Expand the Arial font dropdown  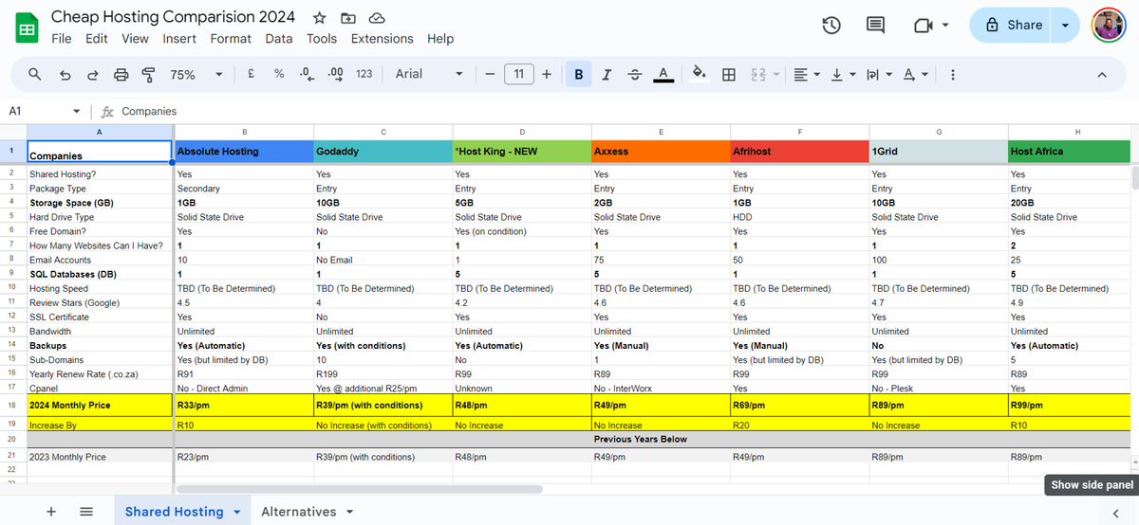(x=429, y=74)
